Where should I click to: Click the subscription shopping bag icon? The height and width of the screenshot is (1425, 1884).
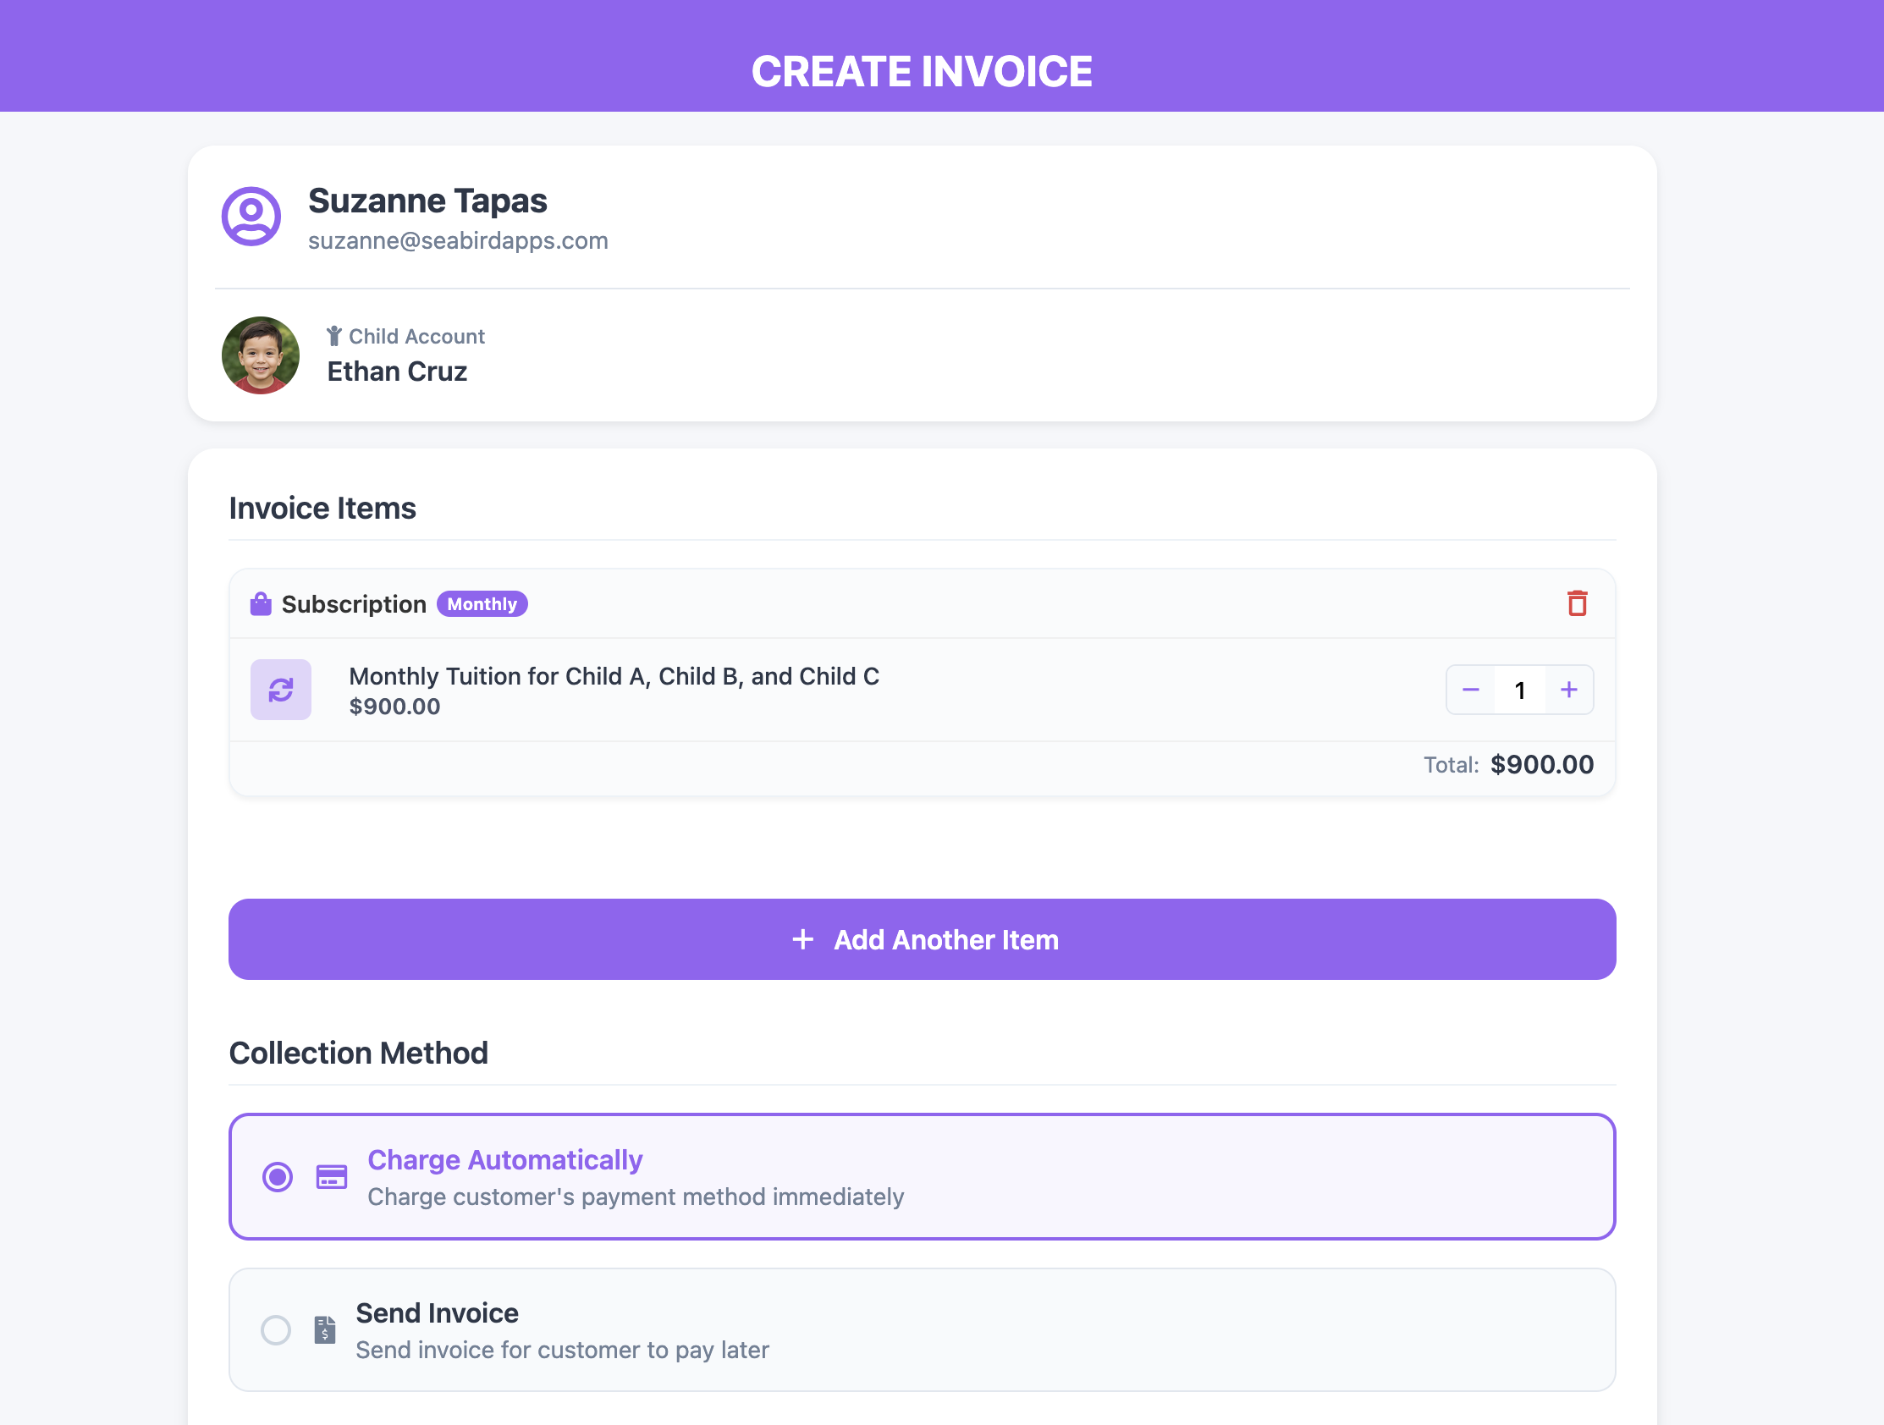(x=261, y=604)
